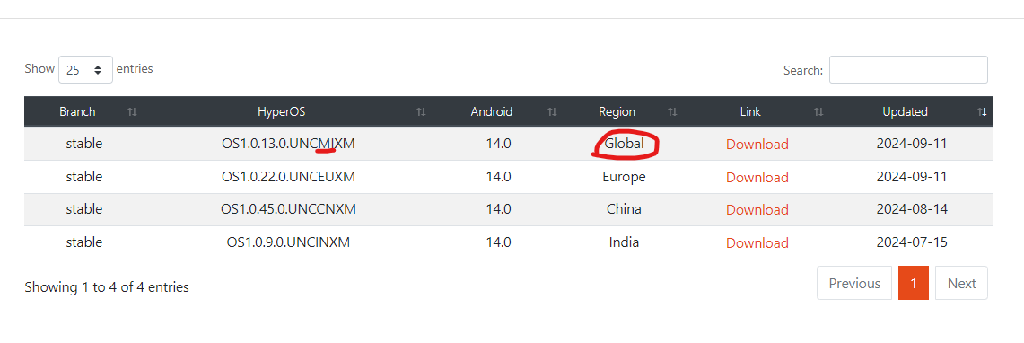1024x343 pixels.
Task: Select page 1 in pagination
Action: [x=914, y=283]
